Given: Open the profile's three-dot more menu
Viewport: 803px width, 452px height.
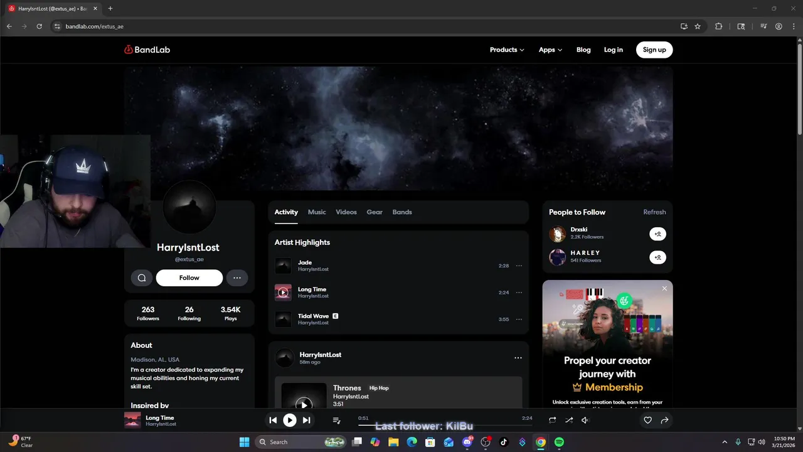Looking at the screenshot, I should click(237, 277).
